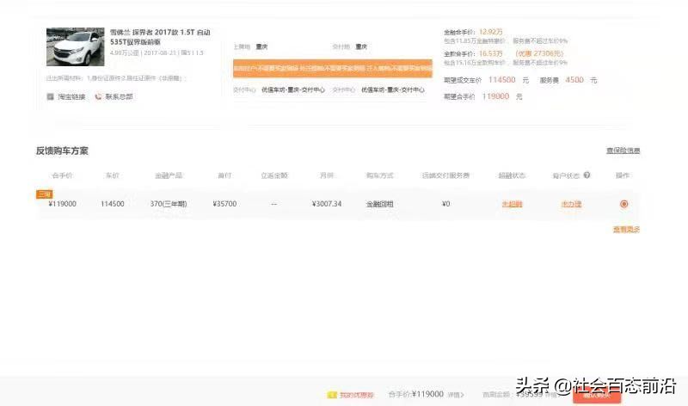The height and width of the screenshot is (406, 688).
Task: Click help icon beside 客户状态 header
Action: coord(587,175)
